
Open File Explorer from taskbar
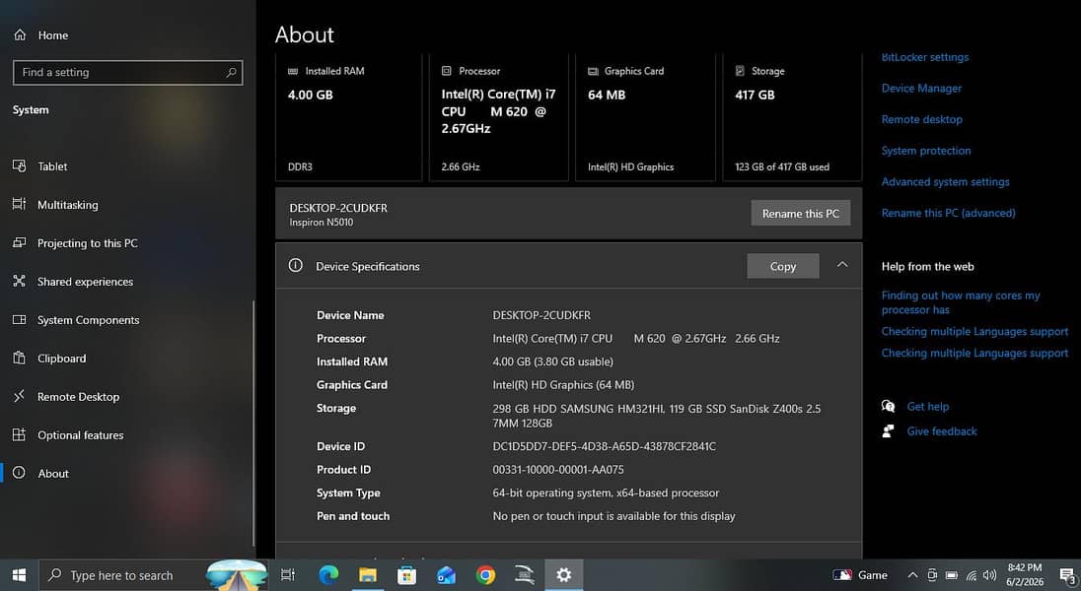[368, 575]
